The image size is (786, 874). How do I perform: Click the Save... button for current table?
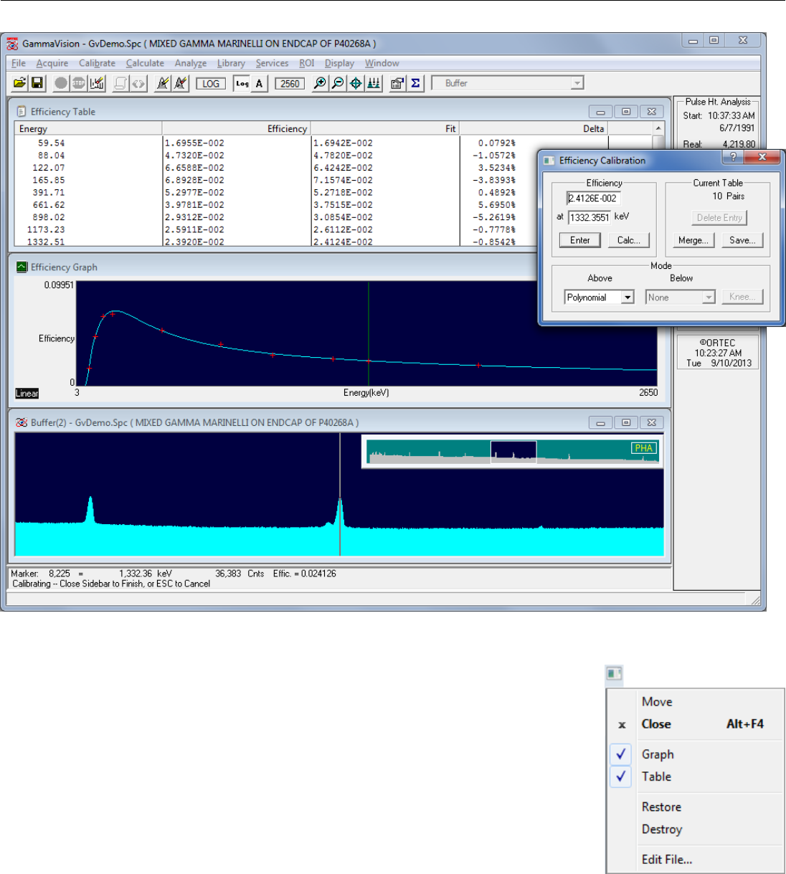[742, 240]
